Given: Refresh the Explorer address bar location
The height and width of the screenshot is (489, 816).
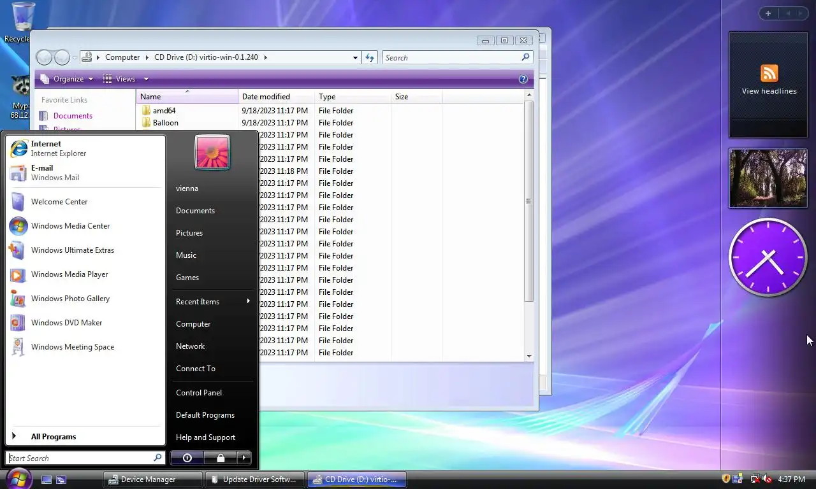Looking at the screenshot, I should point(370,57).
